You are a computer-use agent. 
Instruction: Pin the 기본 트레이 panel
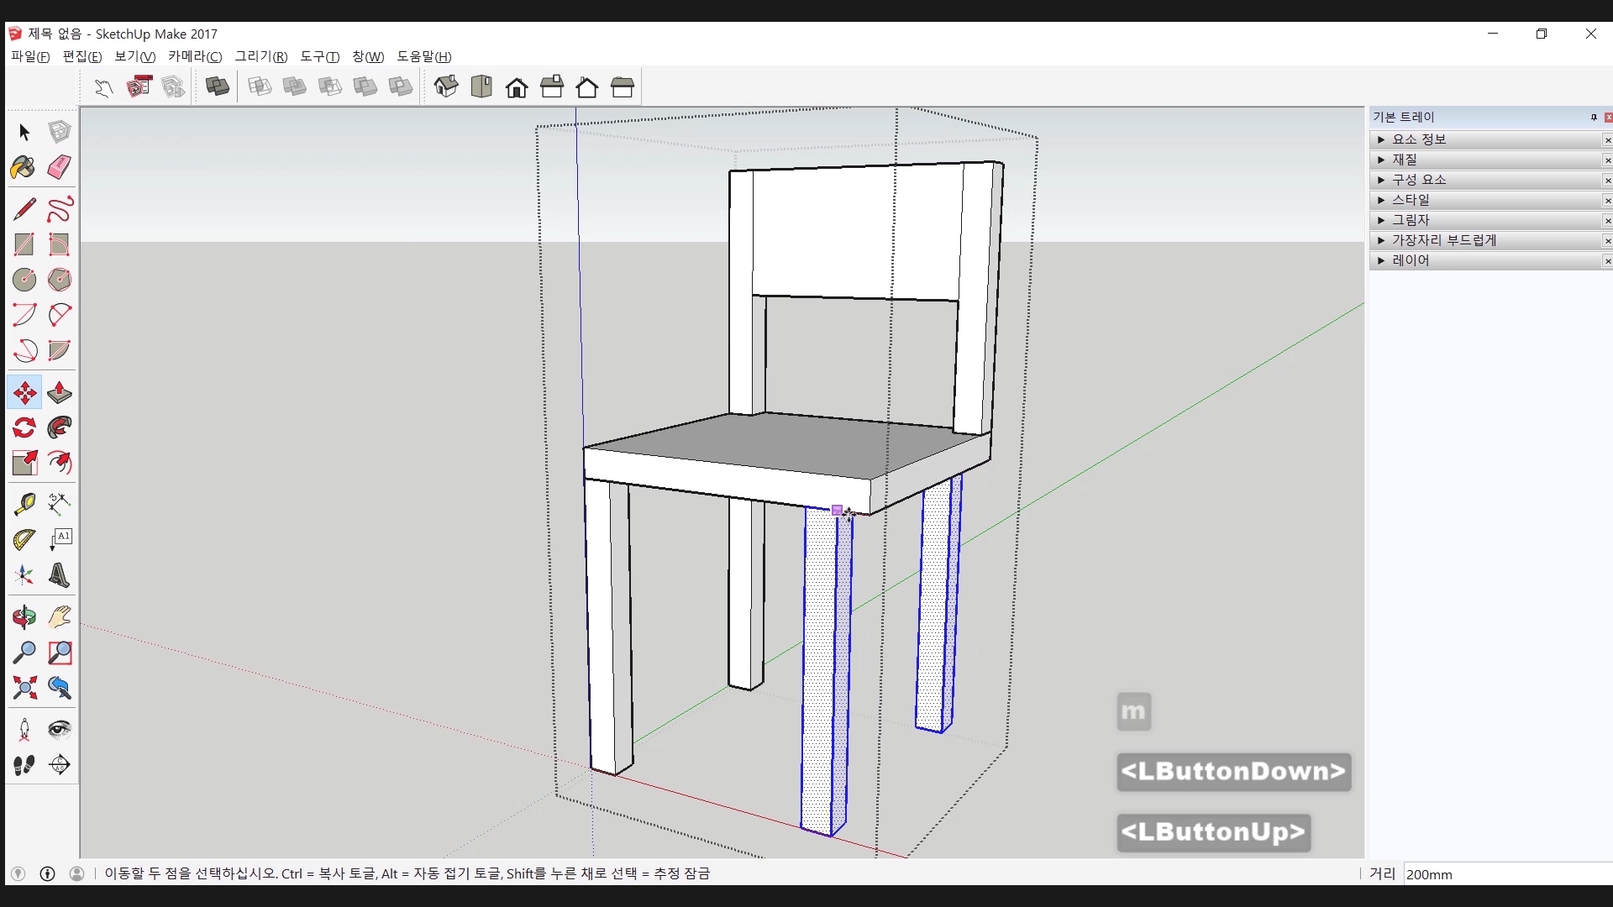[1594, 118]
